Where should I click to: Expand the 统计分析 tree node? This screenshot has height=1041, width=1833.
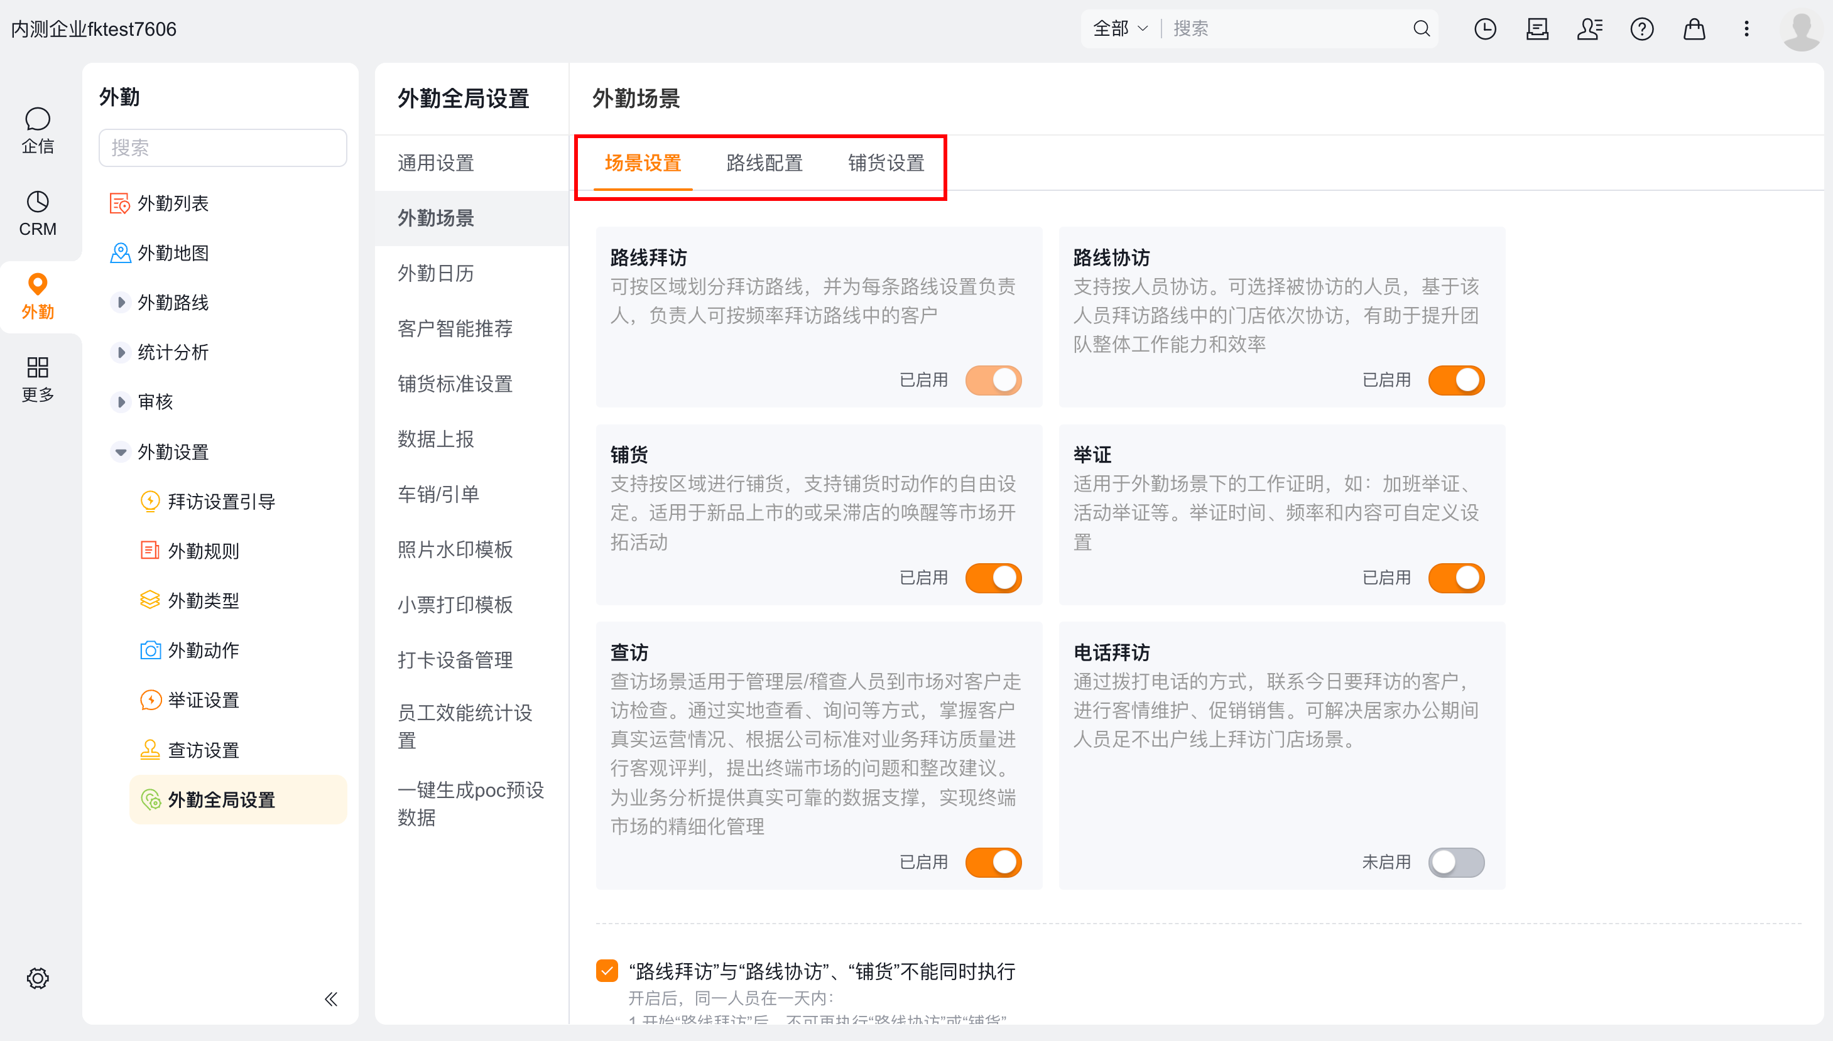point(120,352)
